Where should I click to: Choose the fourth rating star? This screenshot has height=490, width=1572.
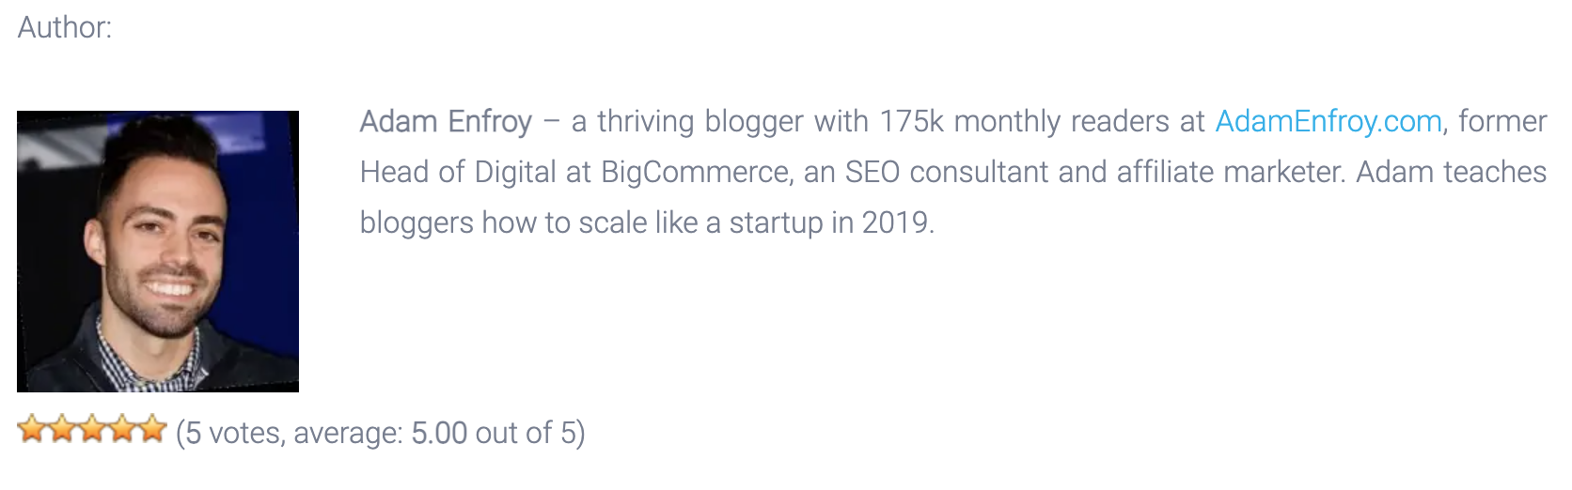point(122,429)
